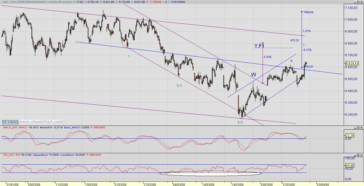Viewport: 364px width, 186px height.
Task: Click the yellow ellipse on the RSI pane
Action: pyautogui.click(x=211, y=173)
